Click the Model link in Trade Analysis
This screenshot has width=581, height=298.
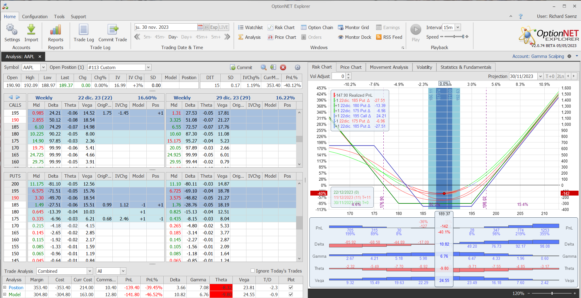(x=15, y=294)
